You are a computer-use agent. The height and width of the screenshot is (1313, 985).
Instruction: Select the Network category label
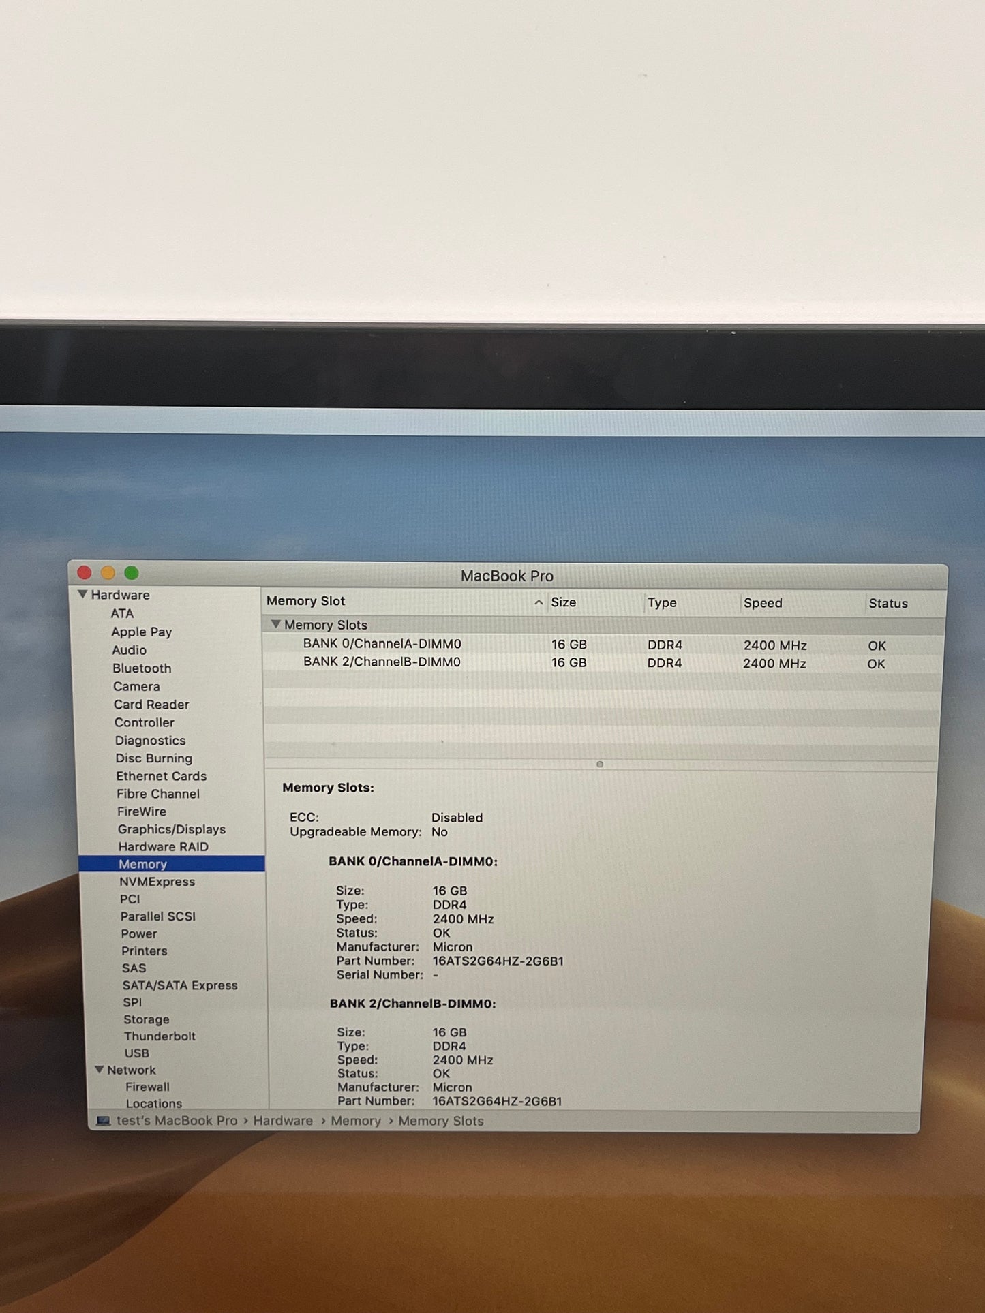131,1070
